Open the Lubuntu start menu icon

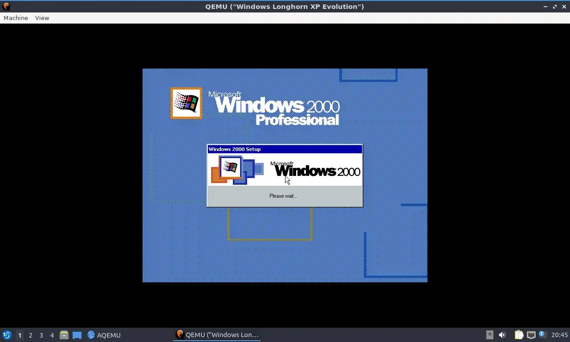(x=7, y=335)
